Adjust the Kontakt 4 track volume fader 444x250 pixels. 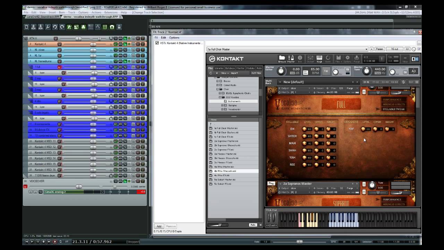tap(93, 44)
